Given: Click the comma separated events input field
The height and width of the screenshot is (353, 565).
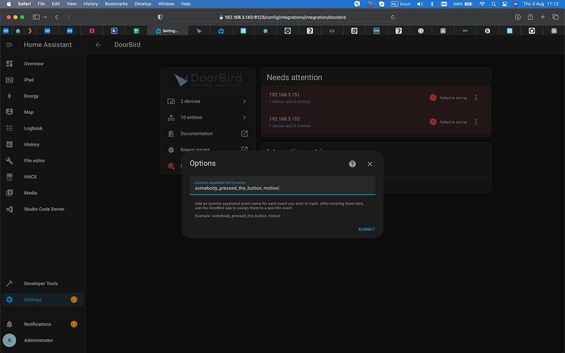Looking at the screenshot, I should (x=282, y=188).
